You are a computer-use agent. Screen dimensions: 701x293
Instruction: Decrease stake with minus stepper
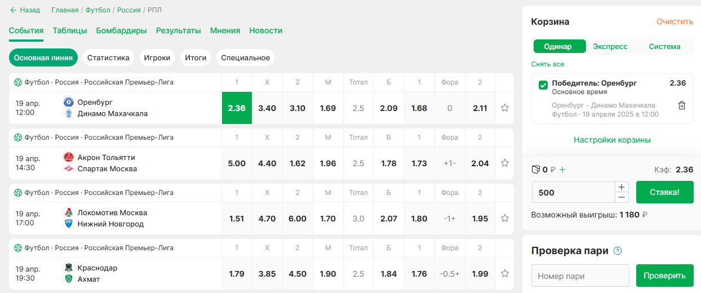point(622,197)
